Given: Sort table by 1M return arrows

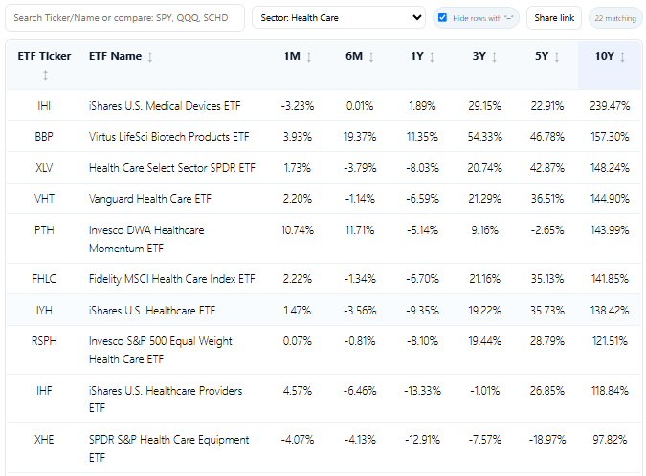Looking at the screenshot, I should pyautogui.click(x=309, y=57).
